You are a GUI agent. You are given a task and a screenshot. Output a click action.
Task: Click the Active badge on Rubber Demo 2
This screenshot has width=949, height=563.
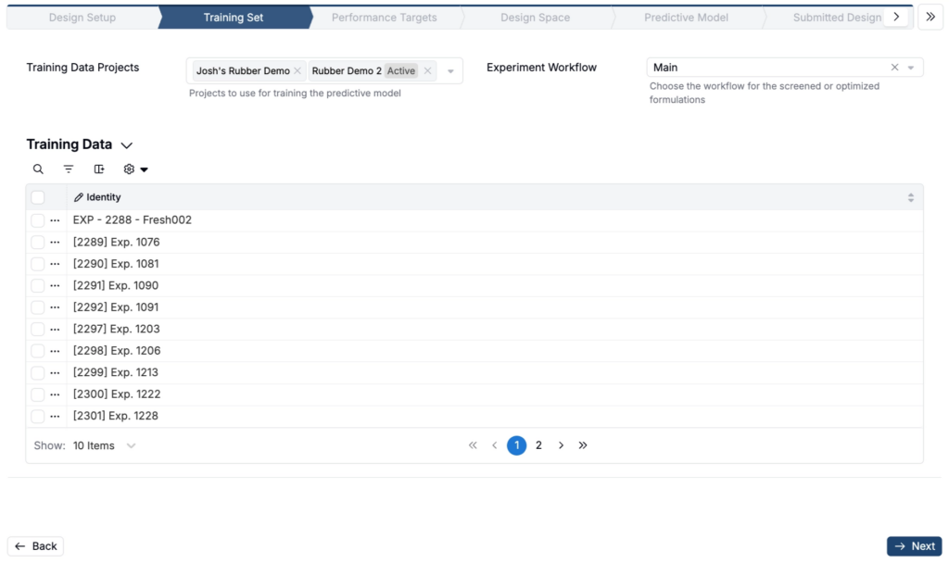401,70
